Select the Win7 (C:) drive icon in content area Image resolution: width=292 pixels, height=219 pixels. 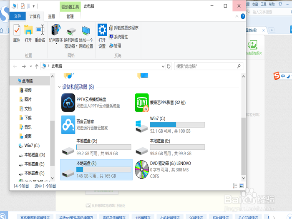click(x=141, y=126)
